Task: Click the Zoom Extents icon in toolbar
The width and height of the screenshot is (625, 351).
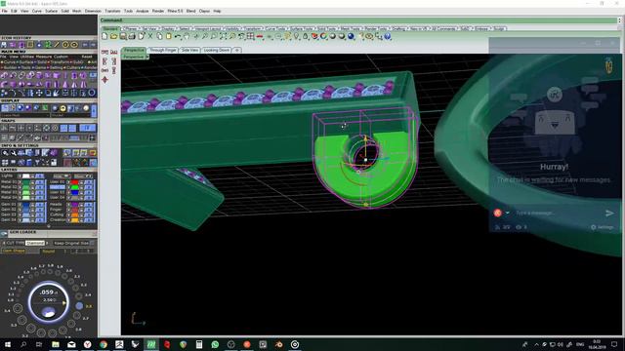Action: pyautogui.click(x=223, y=37)
